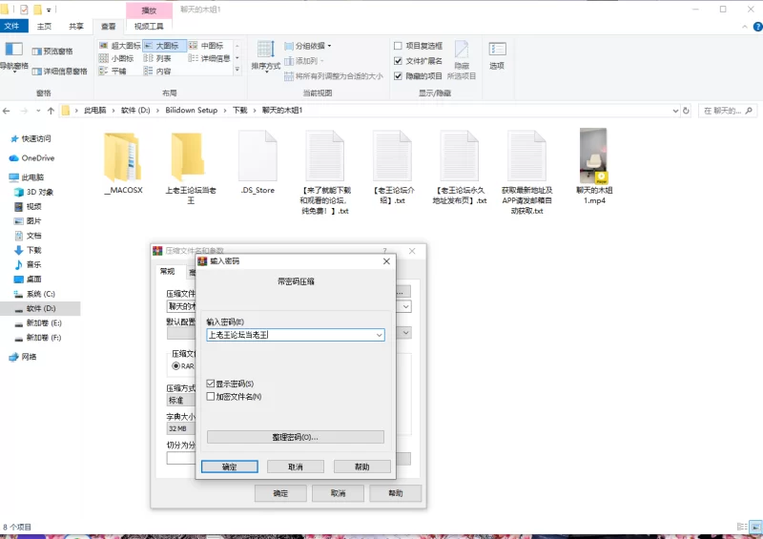Expand the password history dropdown arrow
The height and width of the screenshot is (539, 763).
[x=379, y=335]
